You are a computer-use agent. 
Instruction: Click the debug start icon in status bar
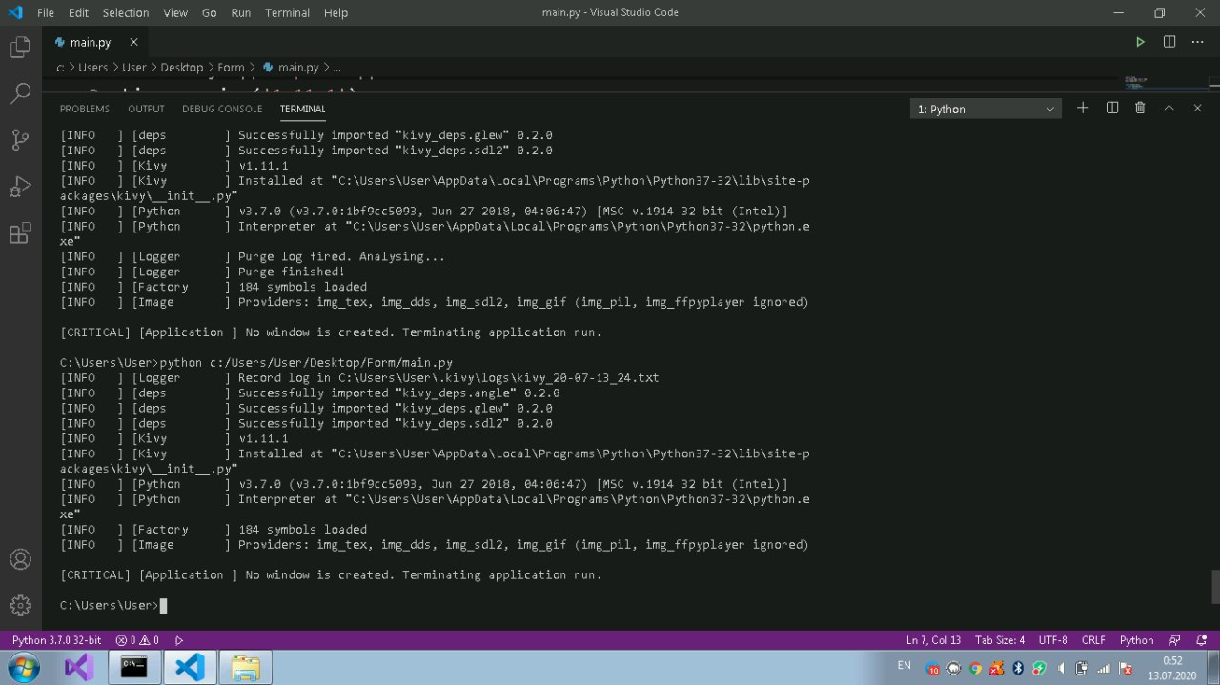(179, 640)
